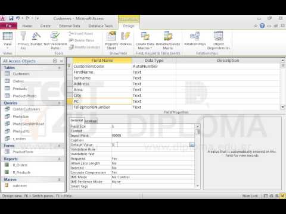Collapse the Tables group
The width and height of the screenshot is (286, 214).
pos(59,68)
